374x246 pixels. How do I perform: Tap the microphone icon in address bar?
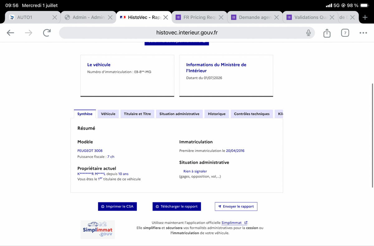(308, 33)
